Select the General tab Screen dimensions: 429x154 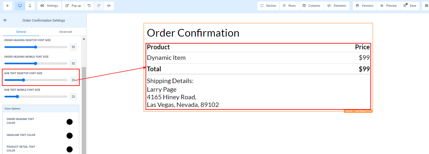pyautogui.click(x=21, y=32)
